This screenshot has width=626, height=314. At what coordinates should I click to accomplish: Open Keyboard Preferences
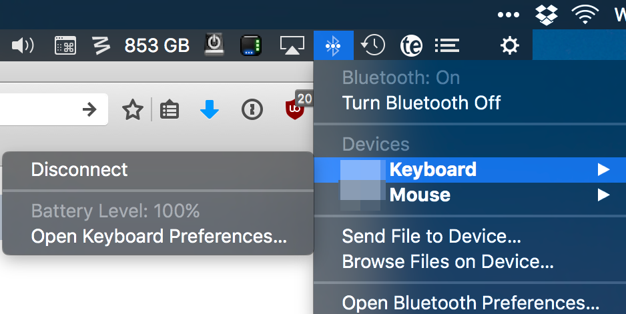coord(159,237)
